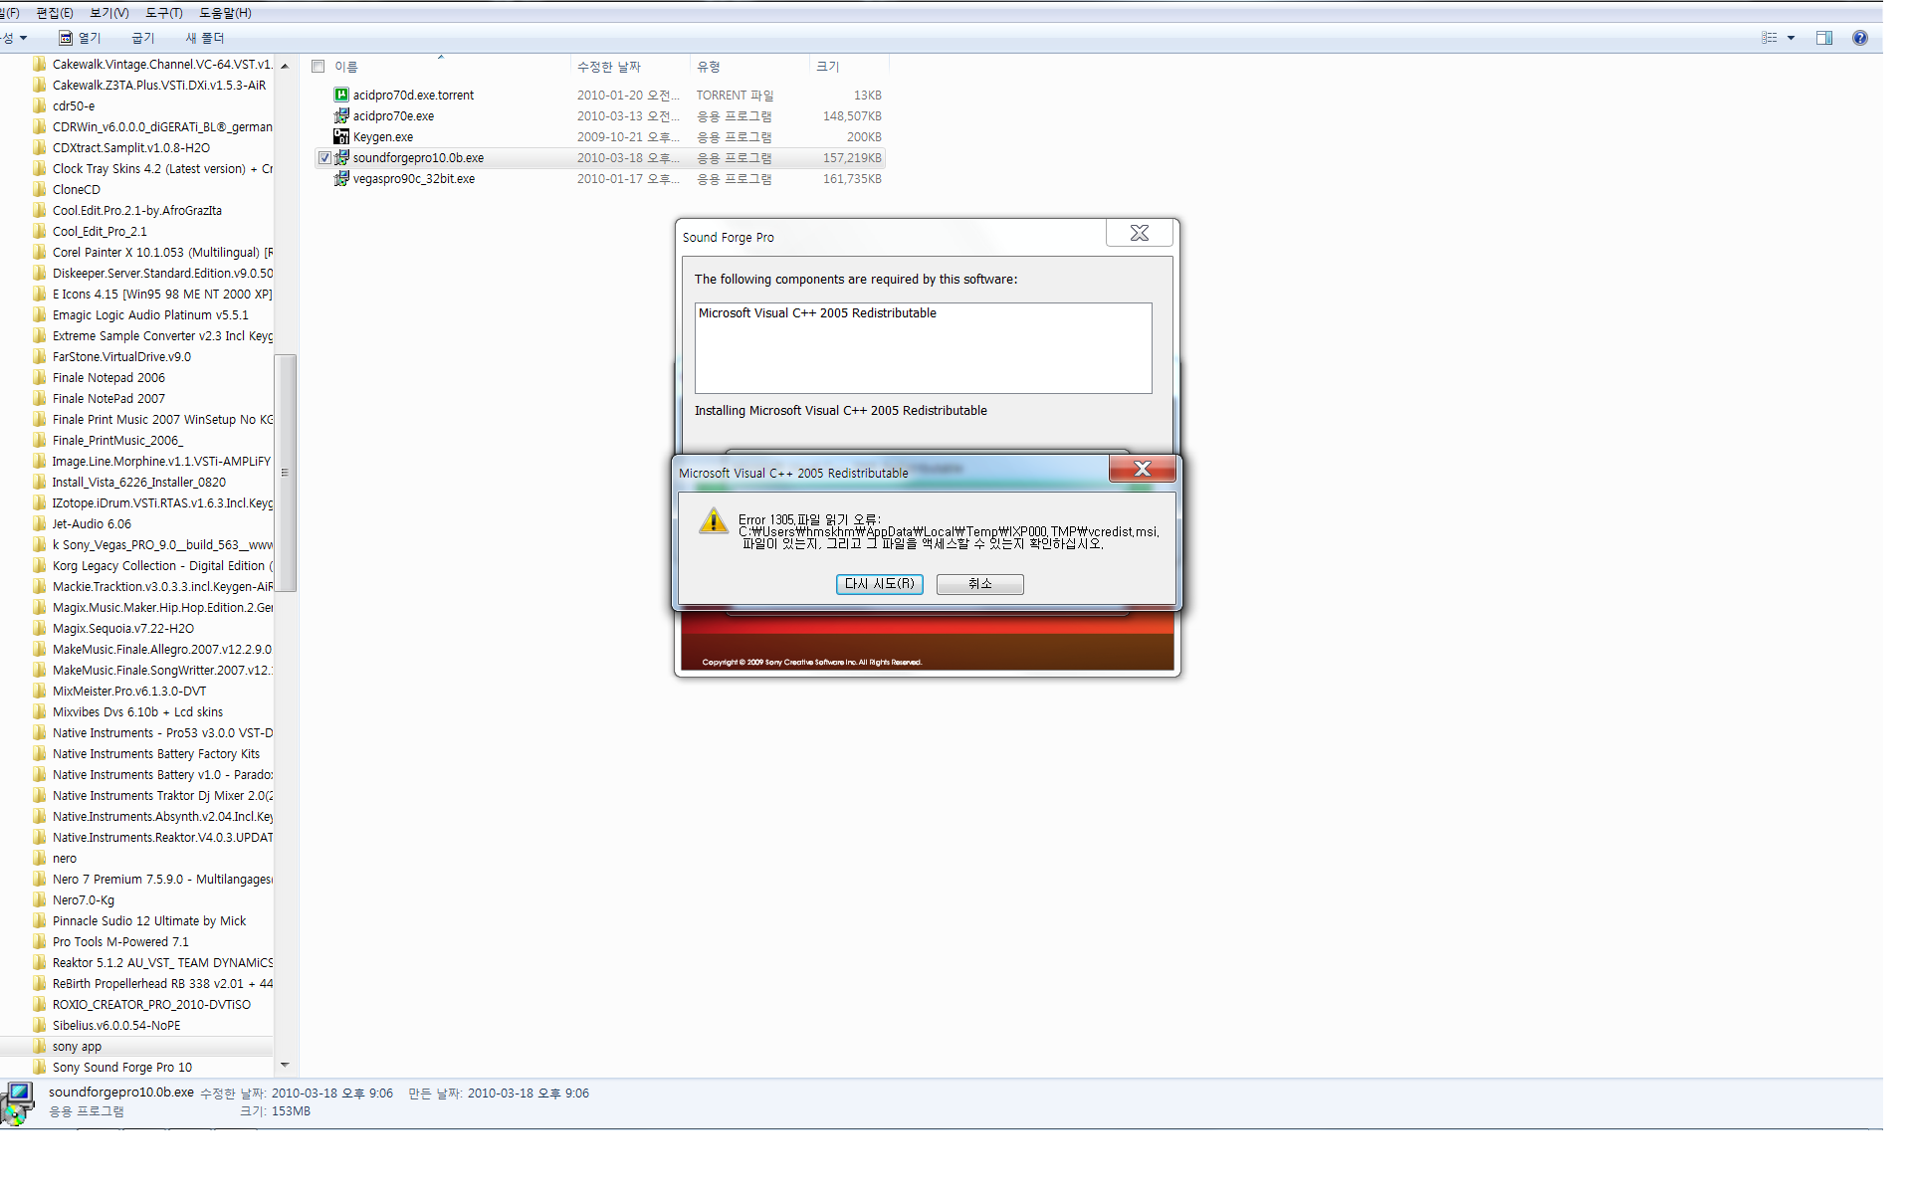The width and height of the screenshot is (1911, 1194).
Task: Click the details pane soundforgepro file thumbnail
Action: click(18, 1102)
